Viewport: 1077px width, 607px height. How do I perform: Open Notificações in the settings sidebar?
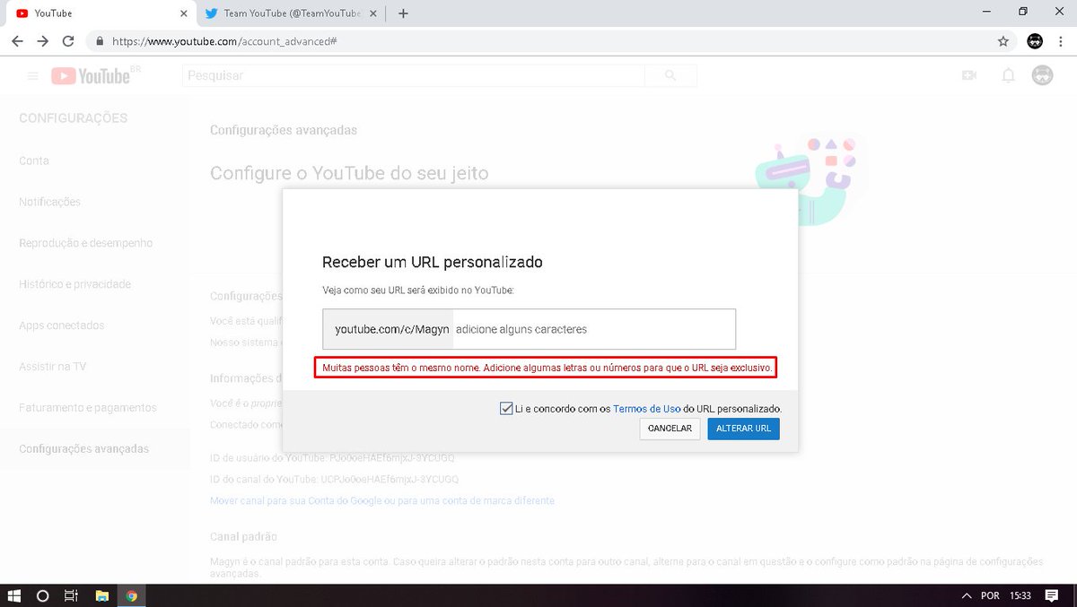coord(49,202)
